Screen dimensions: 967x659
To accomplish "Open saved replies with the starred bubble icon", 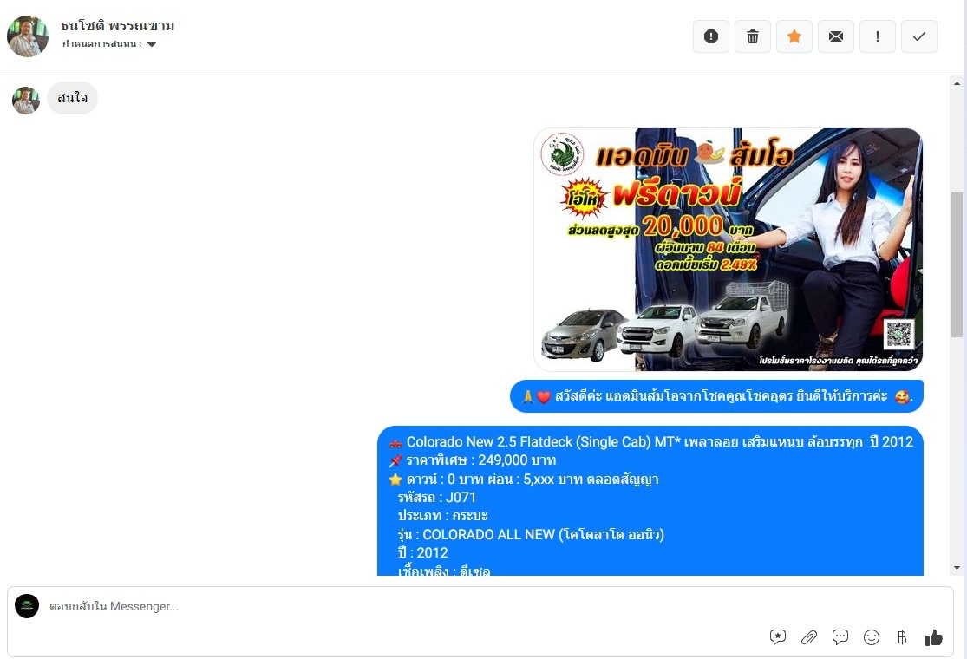I will pyautogui.click(x=778, y=637).
